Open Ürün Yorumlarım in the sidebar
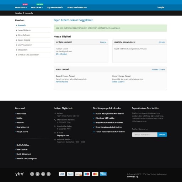This screenshot has height=182, width=182. click(25, 45)
